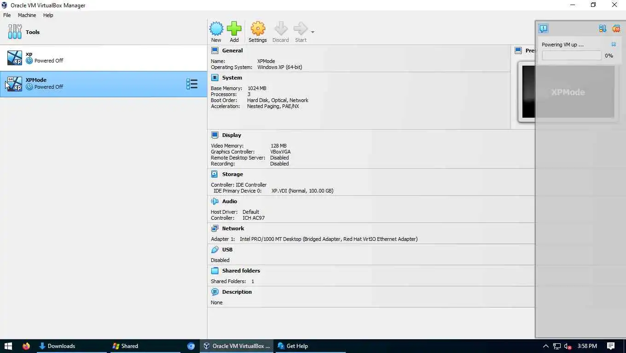The width and height of the screenshot is (626, 353).
Task: Click the Description section icon
Action: click(214, 292)
